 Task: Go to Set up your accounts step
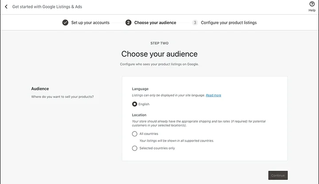point(90,23)
